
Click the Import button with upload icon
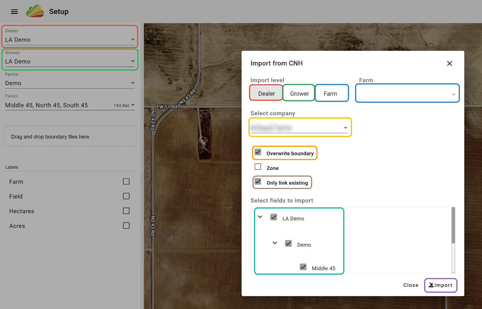pos(440,285)
